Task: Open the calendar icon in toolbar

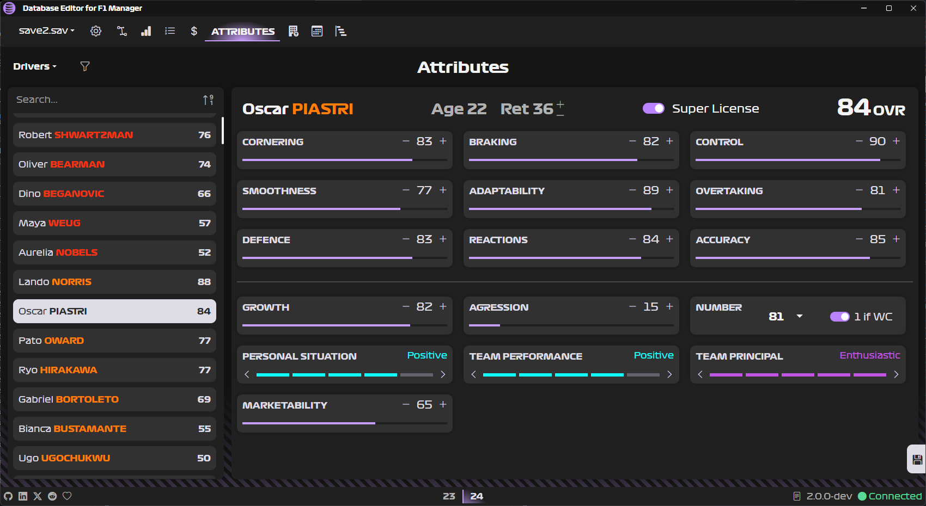Action: (317, 31)
